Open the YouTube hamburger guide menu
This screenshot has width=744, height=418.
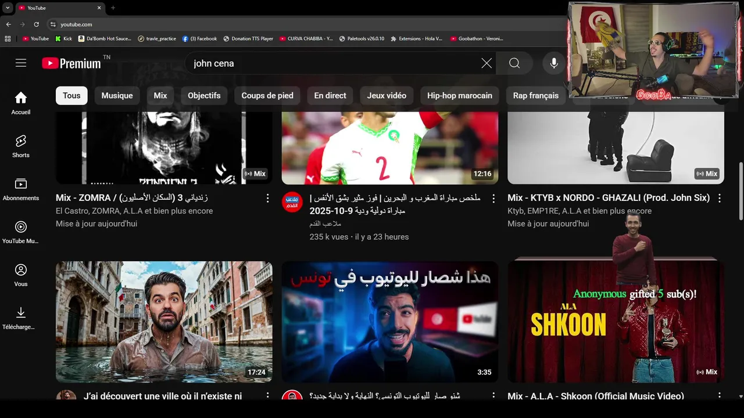[21, 63]
